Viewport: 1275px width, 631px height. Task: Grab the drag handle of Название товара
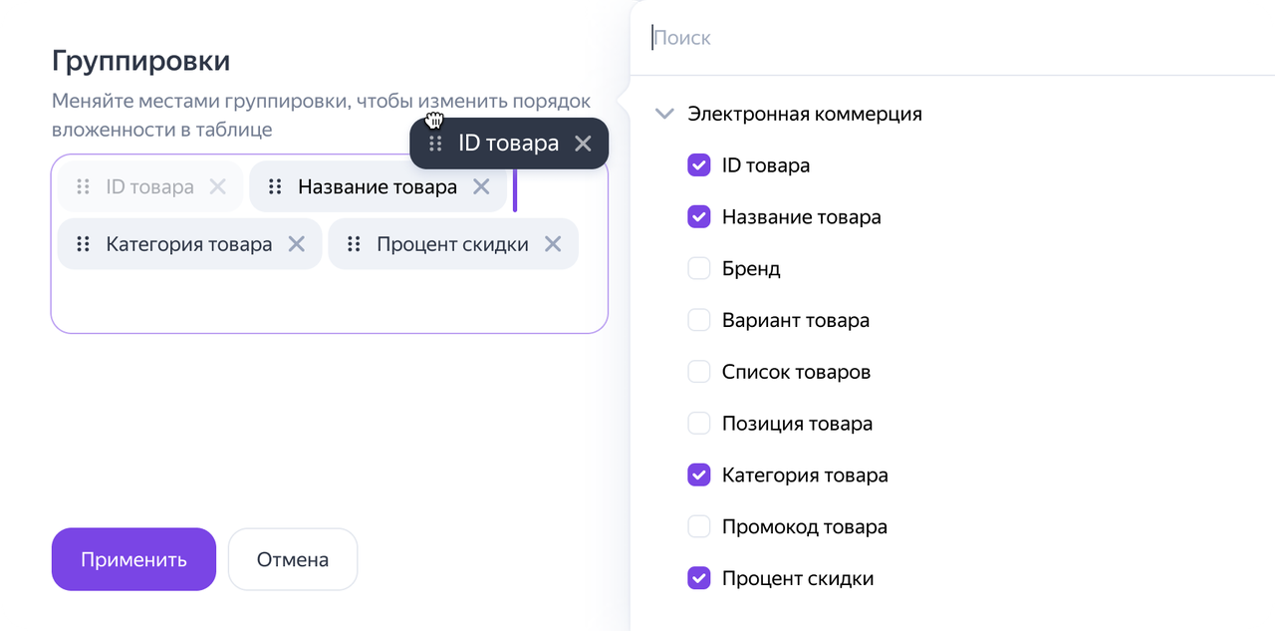coord(276,186)
